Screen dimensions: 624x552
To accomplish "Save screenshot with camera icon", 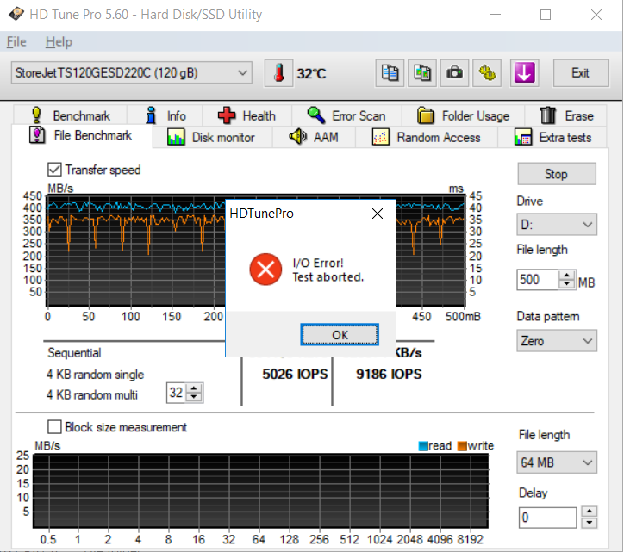I will click(454, 73).
